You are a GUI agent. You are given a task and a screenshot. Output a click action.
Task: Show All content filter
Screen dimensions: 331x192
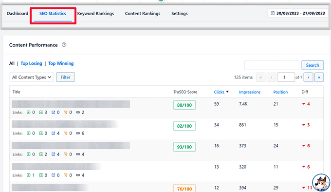12,63
